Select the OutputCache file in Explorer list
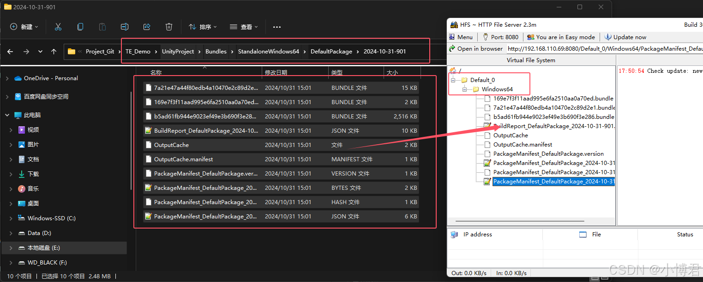This screenshot has width=703, height=282. pyautogui.click(x=281, y=145)
